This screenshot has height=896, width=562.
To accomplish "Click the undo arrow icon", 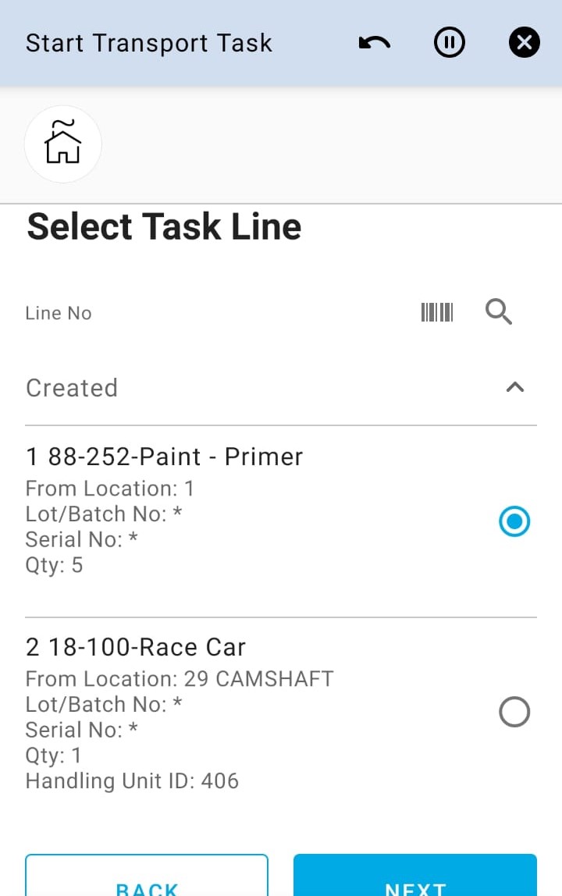I will [x=375, y=43].
